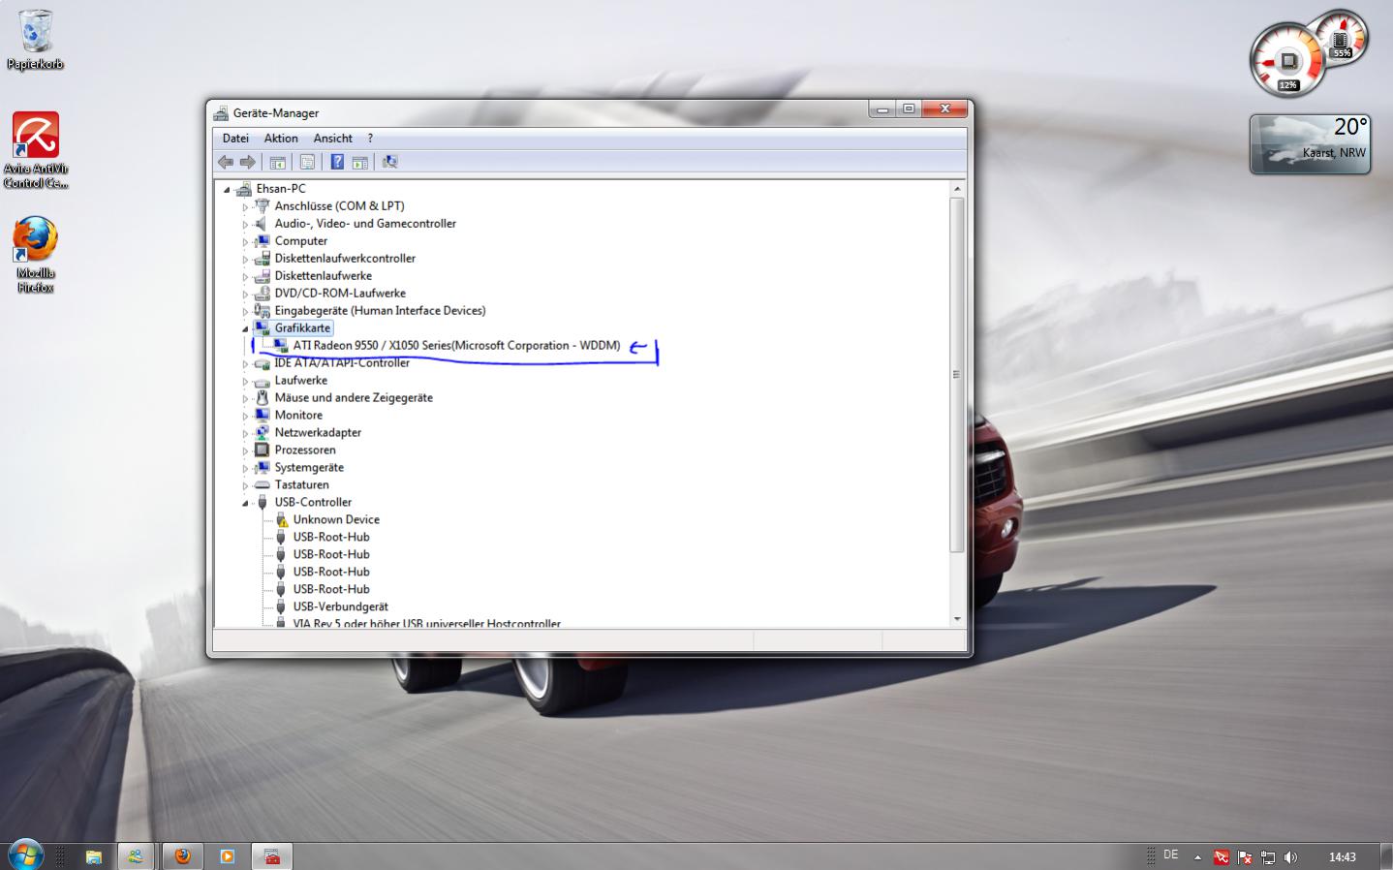
Task: Click the volume speaker tray icon
Action: [x=1290, y=856]
